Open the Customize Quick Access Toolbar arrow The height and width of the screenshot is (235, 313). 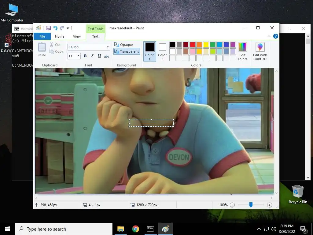68,28
